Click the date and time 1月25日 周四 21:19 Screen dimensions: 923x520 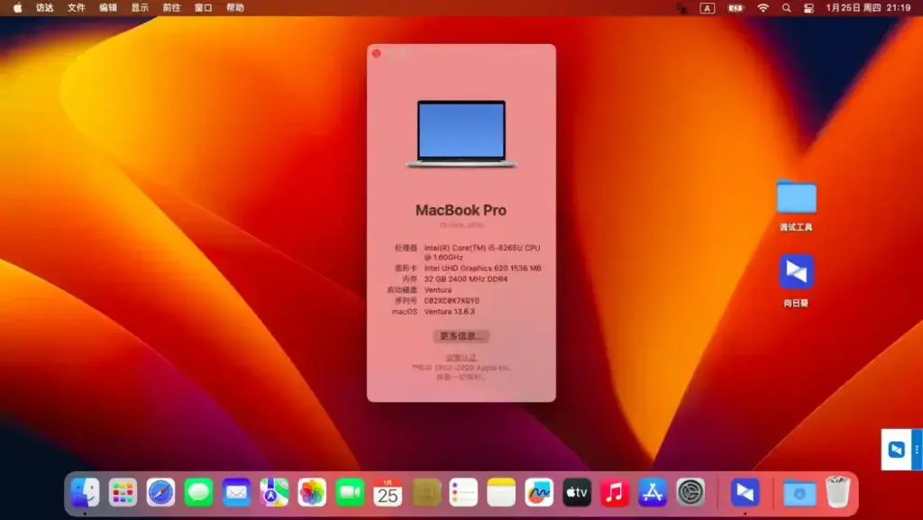point(868,7)
